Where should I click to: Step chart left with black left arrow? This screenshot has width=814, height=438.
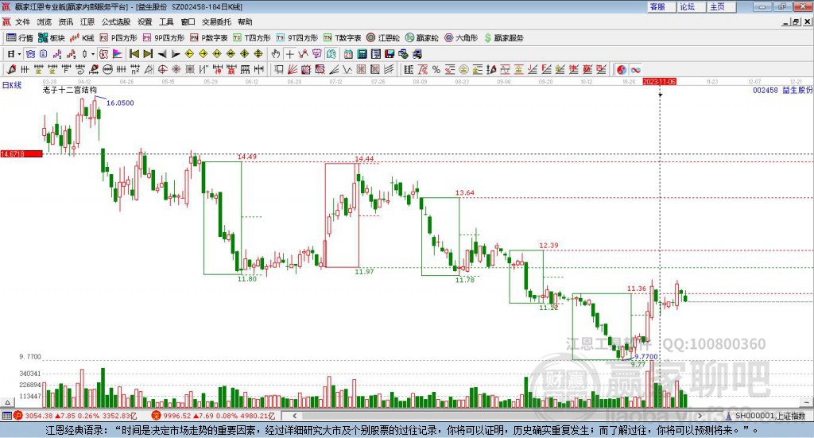point(162,54)
